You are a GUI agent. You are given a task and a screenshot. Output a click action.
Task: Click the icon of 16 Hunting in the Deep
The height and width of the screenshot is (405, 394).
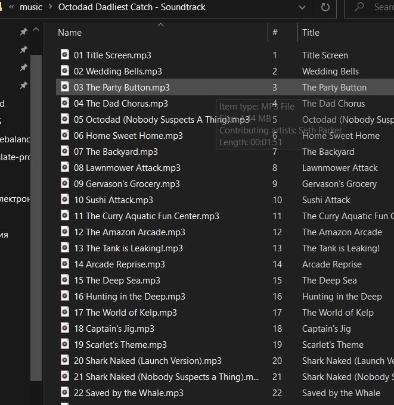pos(65,296)
